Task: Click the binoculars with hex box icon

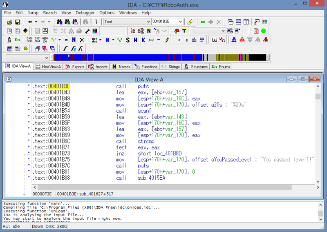Action: coord(75,22)
